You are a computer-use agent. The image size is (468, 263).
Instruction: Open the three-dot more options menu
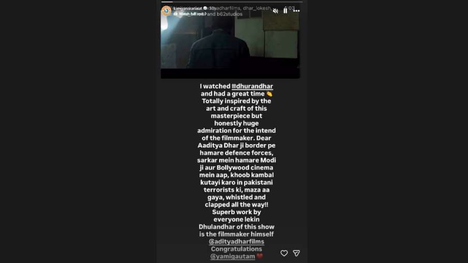click(x=296, y=11)
